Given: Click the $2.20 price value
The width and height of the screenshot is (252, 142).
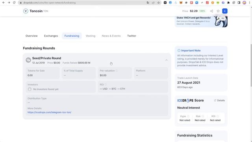Looking at the screenshot, I should [194, 11].
